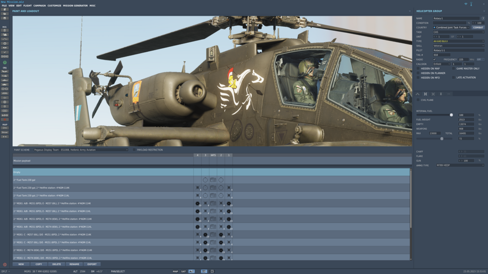Click the COPY payload button

tap(39, 264)
